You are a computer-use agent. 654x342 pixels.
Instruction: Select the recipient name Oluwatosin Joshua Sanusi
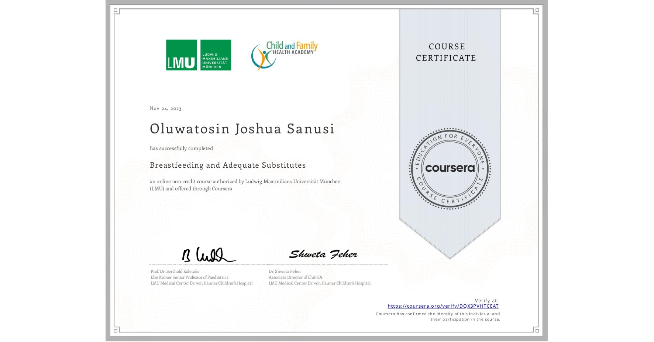coord(242,129)
